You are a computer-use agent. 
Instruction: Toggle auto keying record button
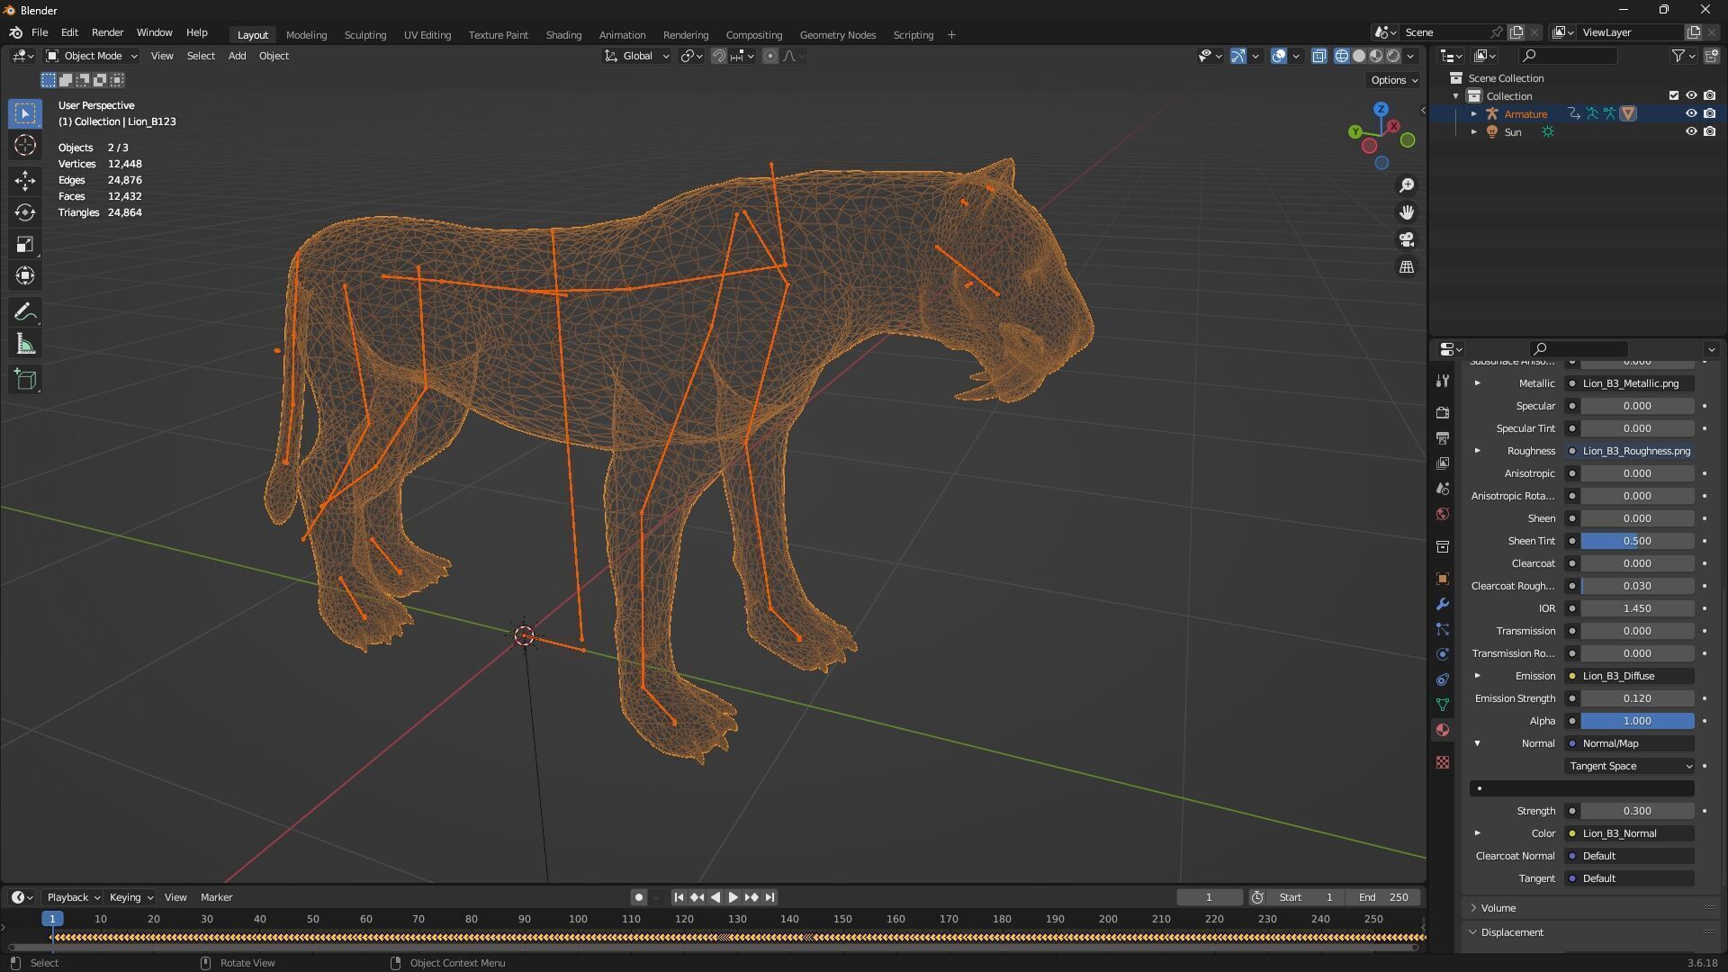point(638,897)
